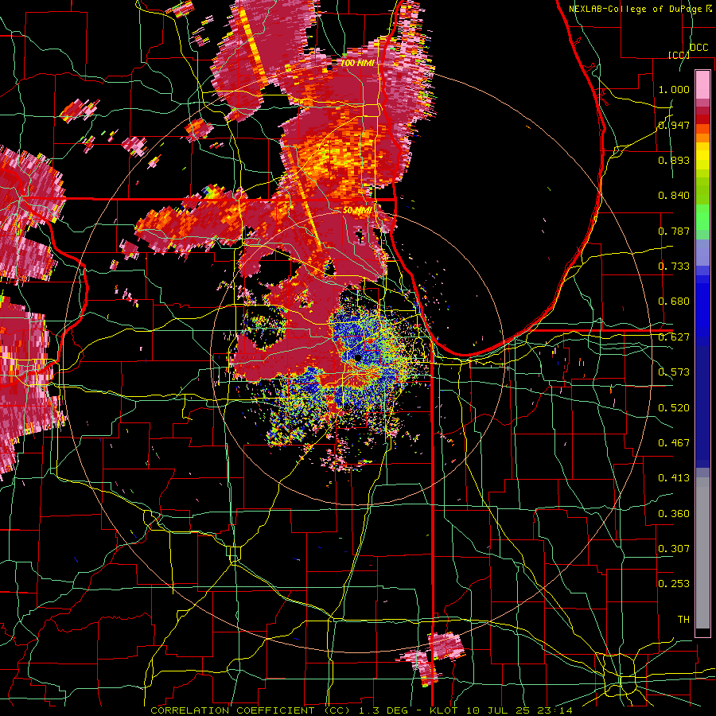Select the 0.360 scale value

(674, 514)
